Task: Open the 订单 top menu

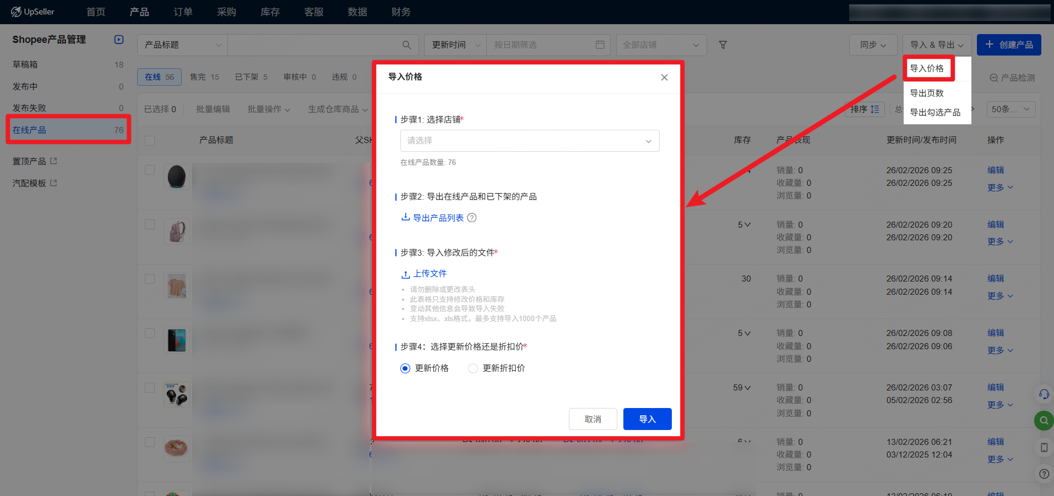Action: point(183,12)
